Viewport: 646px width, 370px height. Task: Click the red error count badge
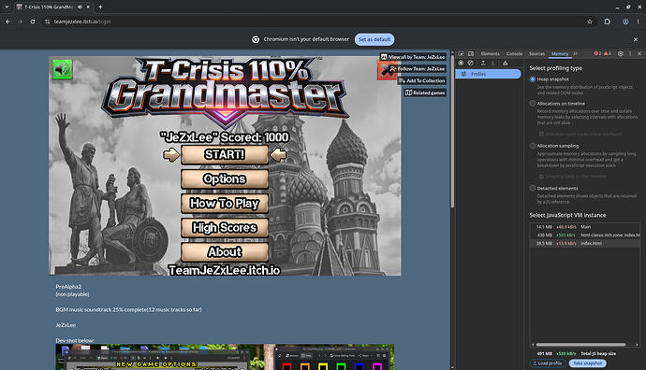597,54
